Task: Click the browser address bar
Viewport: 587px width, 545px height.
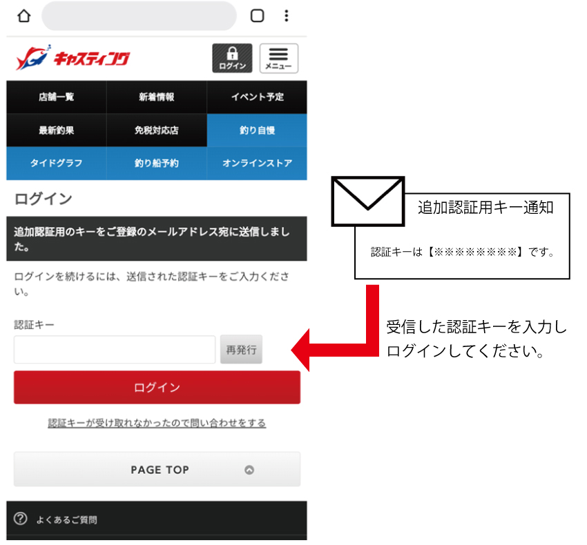Action: tap(139, 16)
